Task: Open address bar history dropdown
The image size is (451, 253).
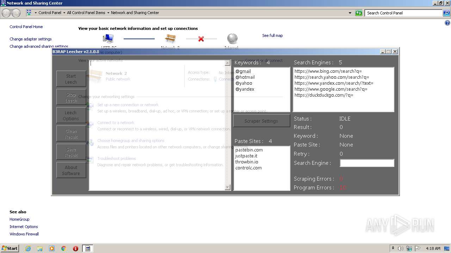Action: tap(350, 13)
